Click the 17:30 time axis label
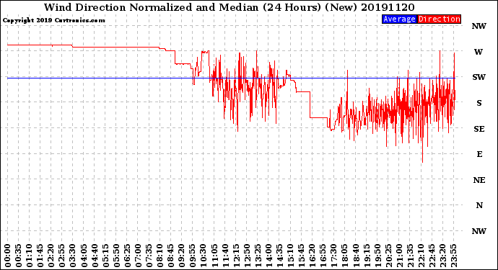This screenshot has height=270, width=498. (333, 256)
